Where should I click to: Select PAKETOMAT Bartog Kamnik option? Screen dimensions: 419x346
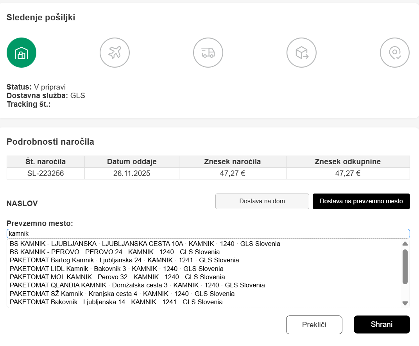tap(124, 260)
